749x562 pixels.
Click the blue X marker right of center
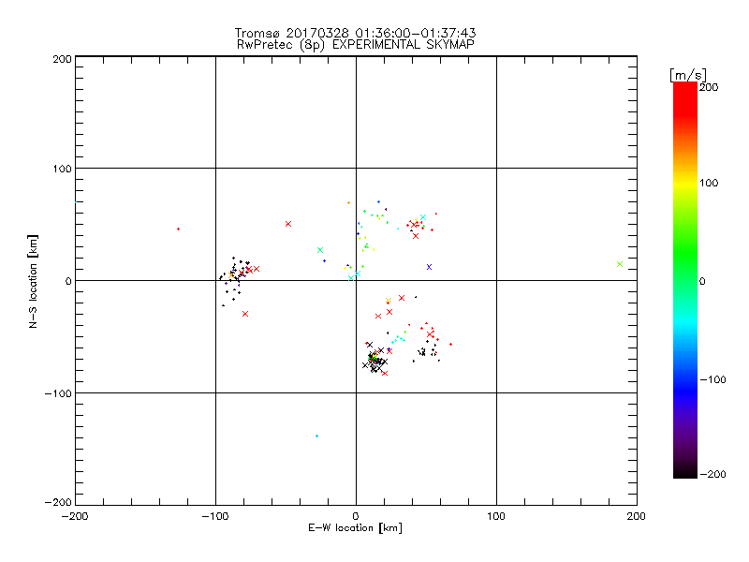(x=429, y=267)
